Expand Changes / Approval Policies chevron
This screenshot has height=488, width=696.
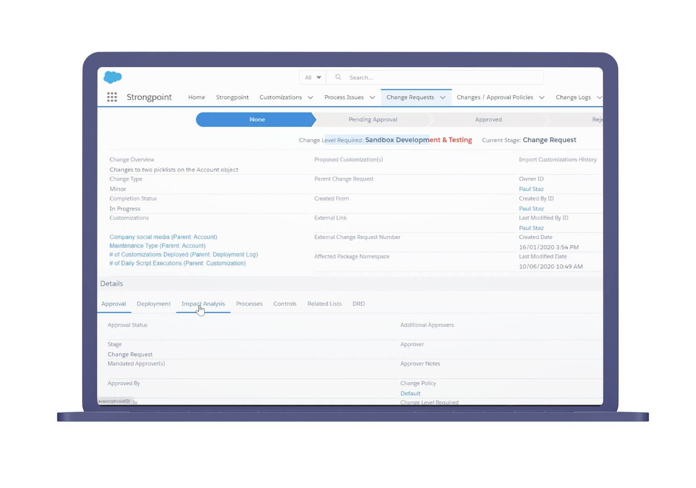pyautogui.click(x=541, y=98)
